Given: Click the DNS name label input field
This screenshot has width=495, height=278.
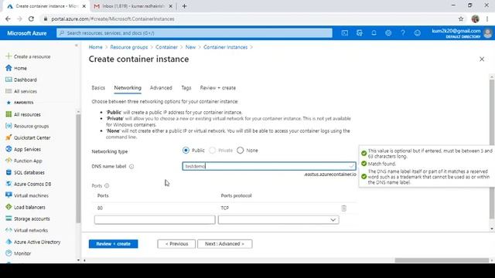Looking at the screenshot, I should click(x=269, y=166).
